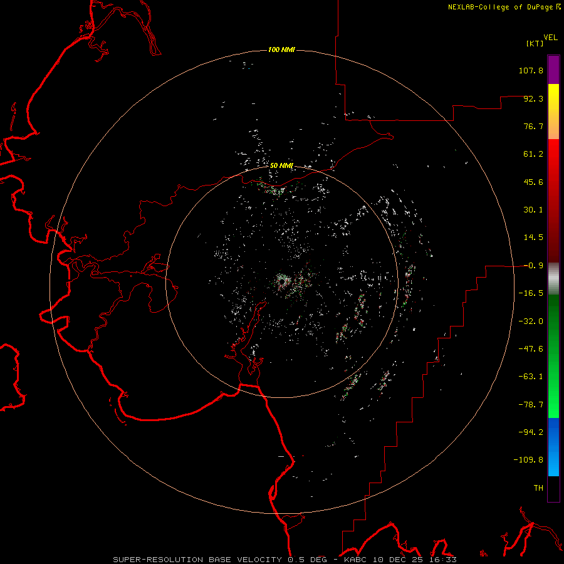Screen dimensions: 564x564
Task: Click the -16.5 legend value
Action: pos(531,293)
